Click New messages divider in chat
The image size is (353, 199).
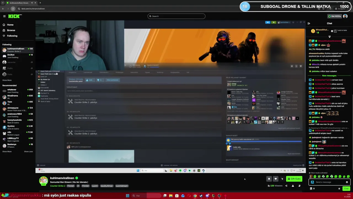point(329,75)
